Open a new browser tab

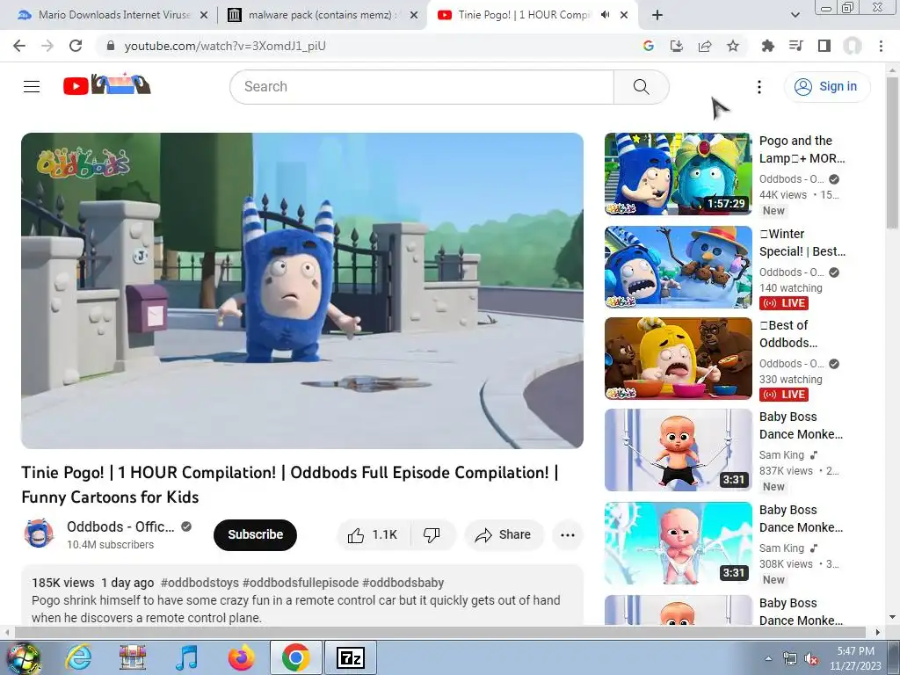[x=657, y=15]
